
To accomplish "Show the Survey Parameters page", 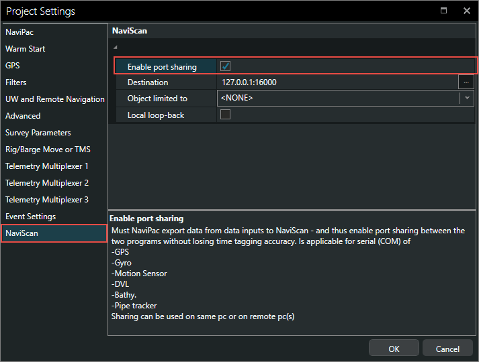I will 38,133.
